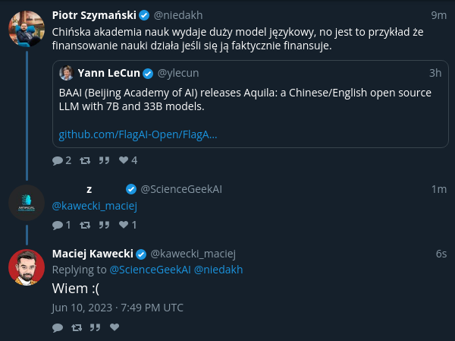The image size is (455, 341).
Task: Retweet the ScienceGeekAI tweet
Action: click(x=85, y=225)
